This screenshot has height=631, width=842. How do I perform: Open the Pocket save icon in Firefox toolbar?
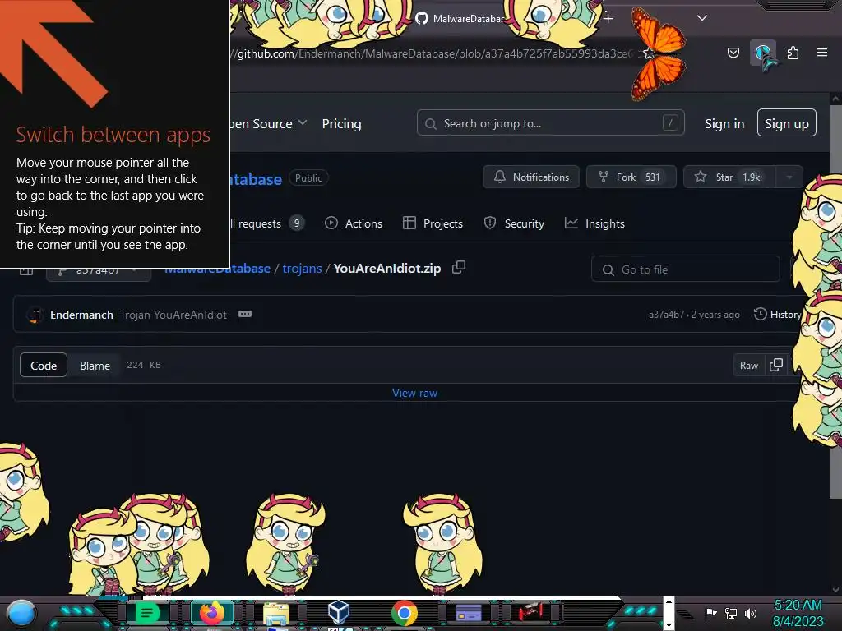(733, 53)
